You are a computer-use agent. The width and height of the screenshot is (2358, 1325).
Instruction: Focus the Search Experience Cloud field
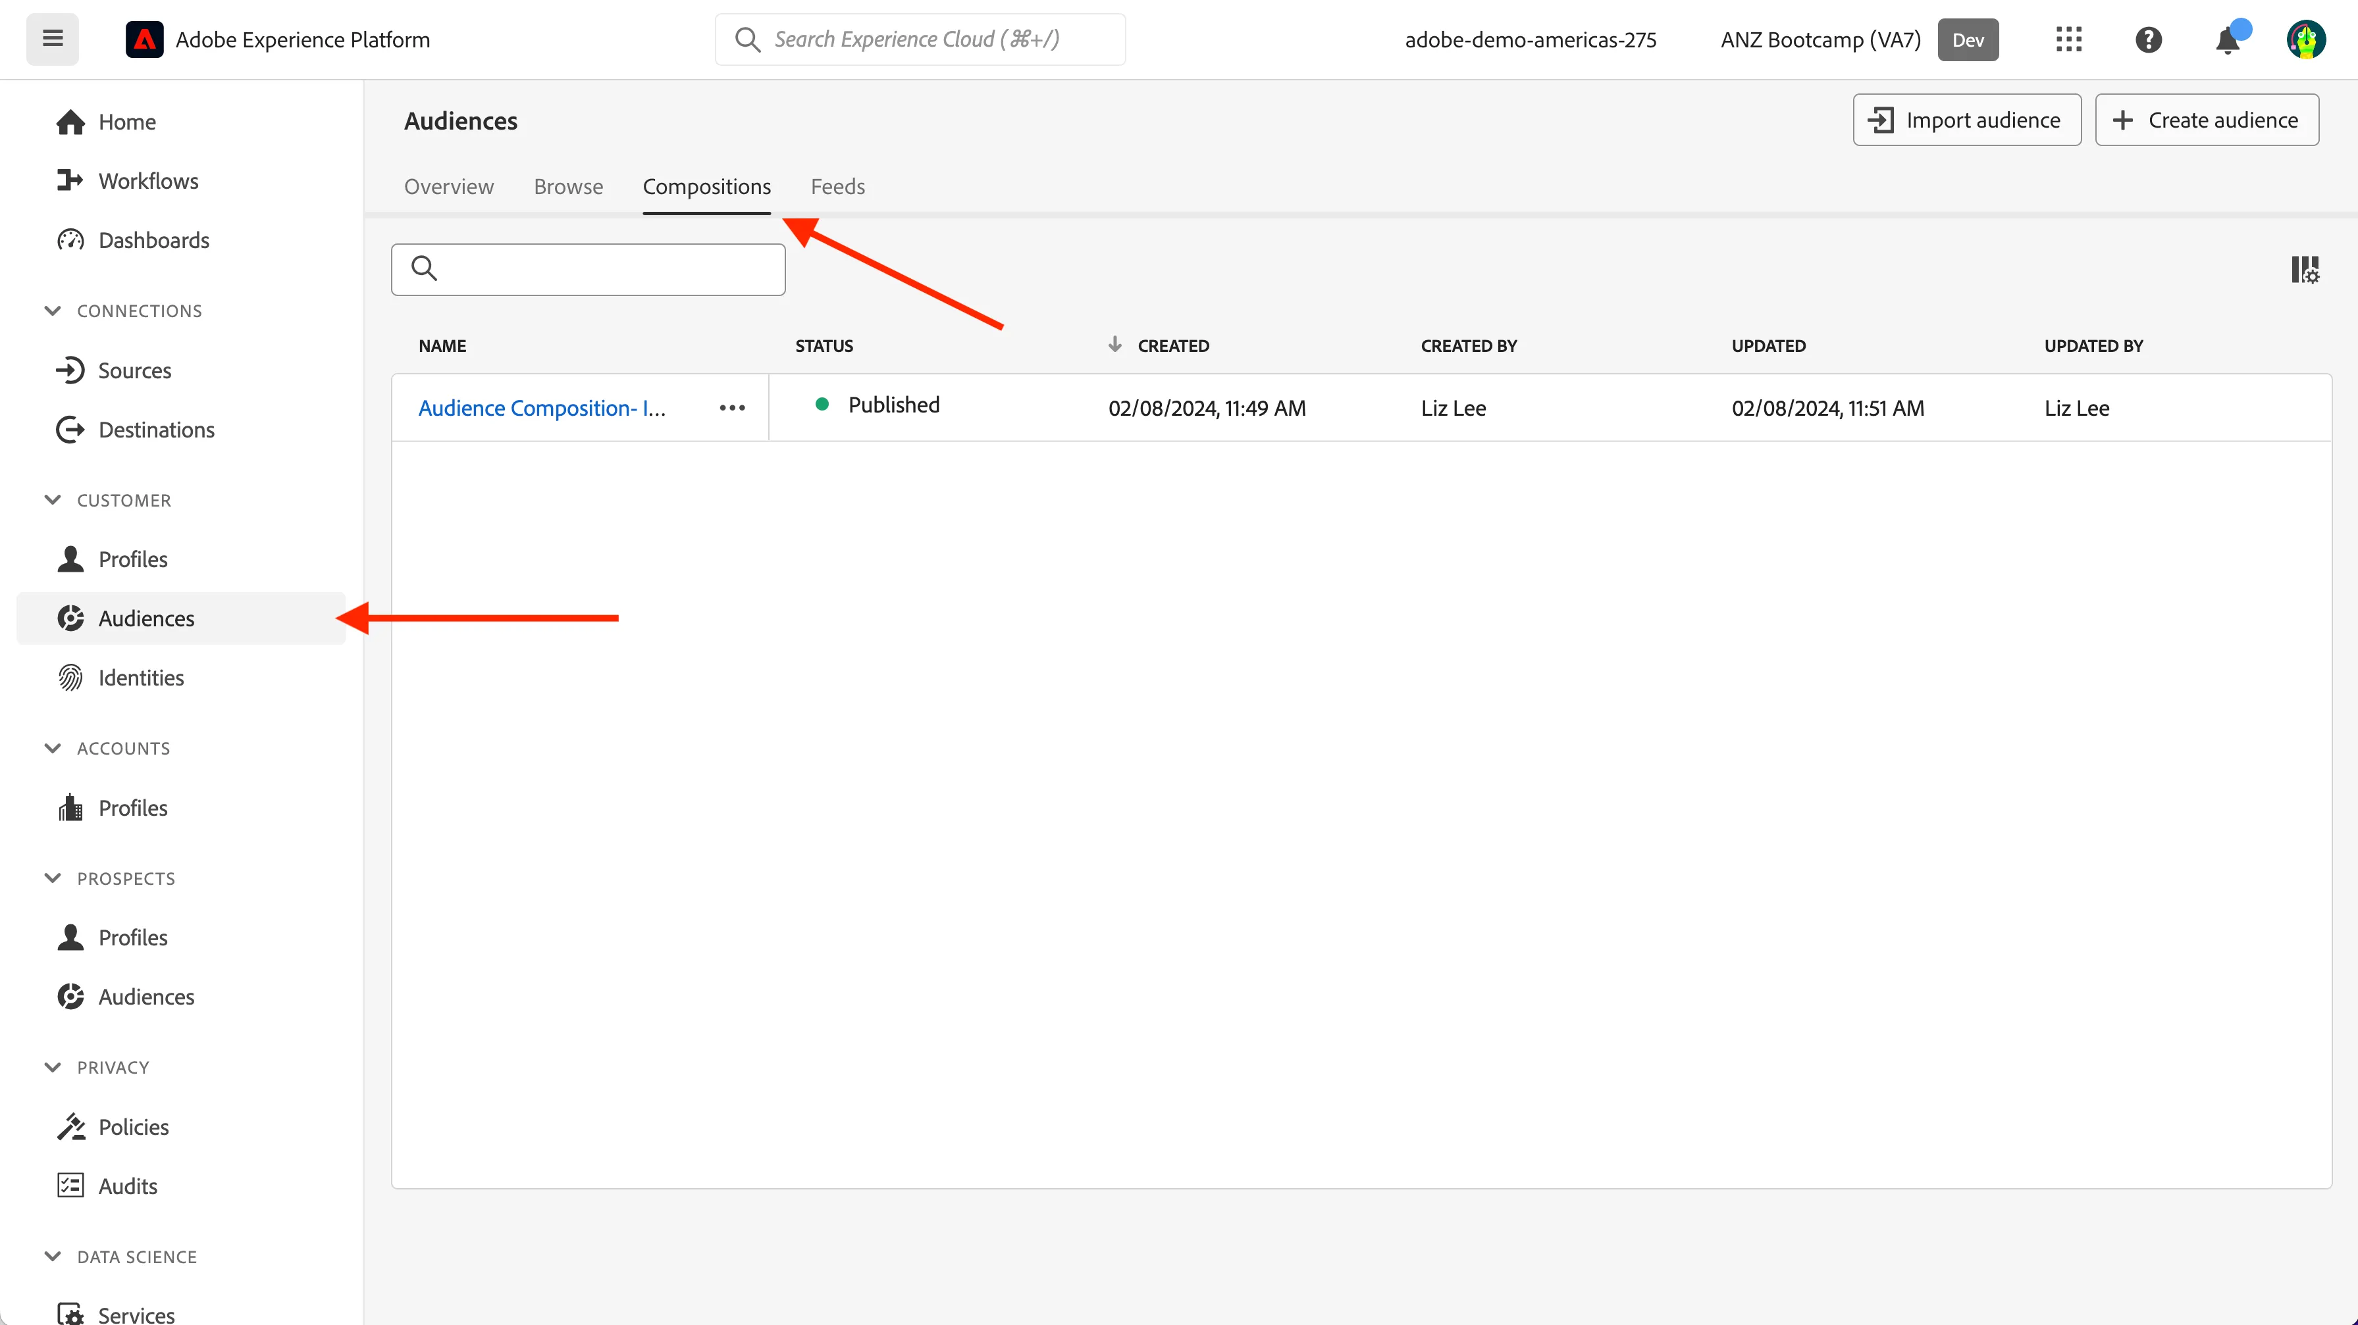pos(920,39)
